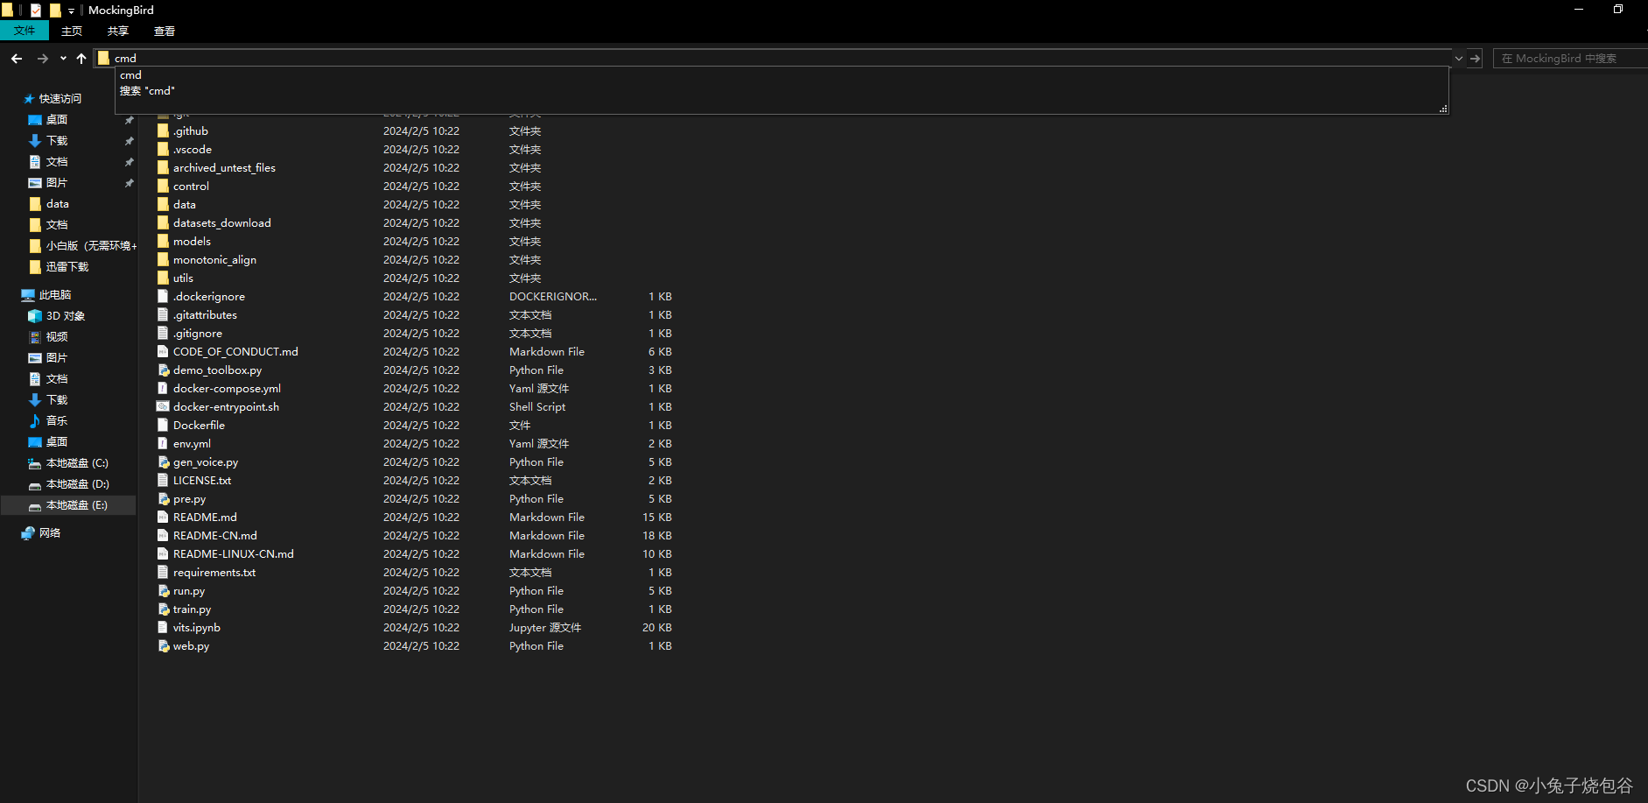Select 此电脑 in navigation pane
This screenshot has height=803, width=1648.
click(54, 295)
